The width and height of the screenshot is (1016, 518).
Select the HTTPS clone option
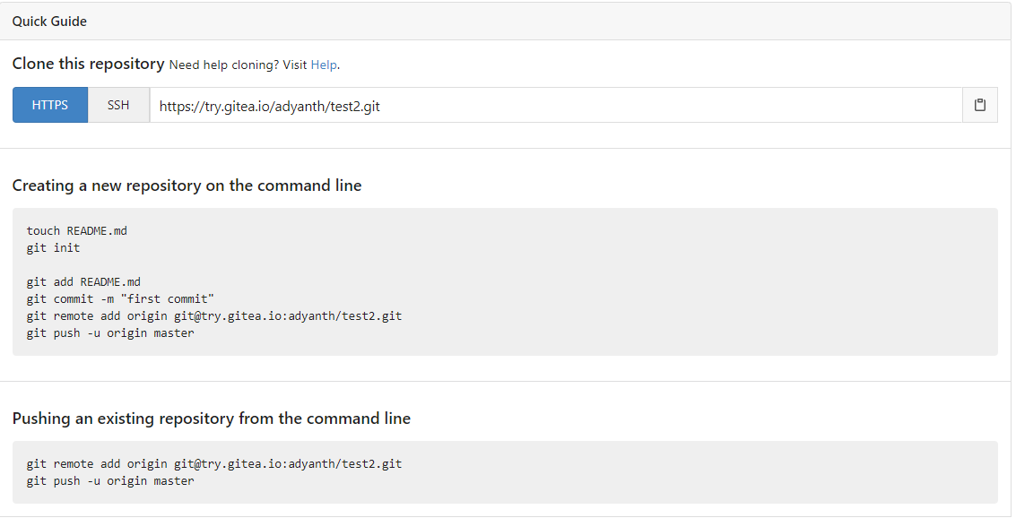coord(50,105)
